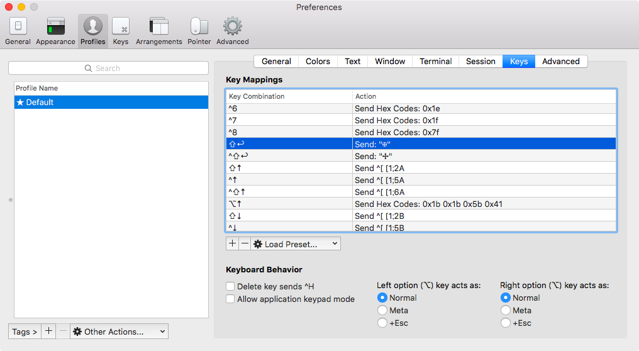Screen dimensions: 639x351
Task: Select the ^8 Send Hex 0x7f row
Action: click(x=421, y=132)
